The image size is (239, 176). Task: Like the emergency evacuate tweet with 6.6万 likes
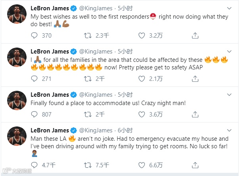141,164
